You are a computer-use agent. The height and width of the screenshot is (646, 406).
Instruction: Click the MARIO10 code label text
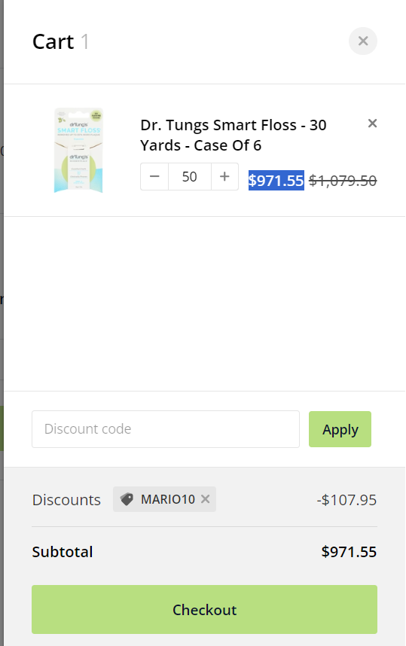point(168,499)
